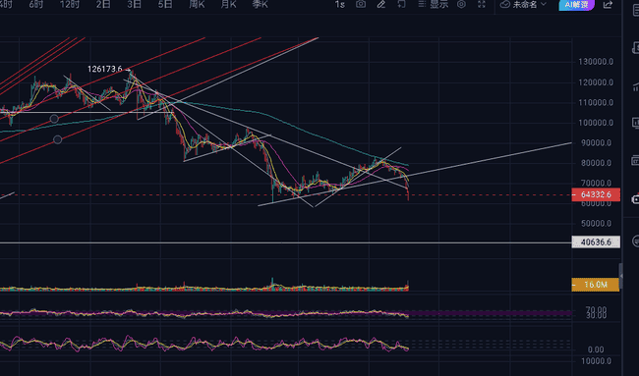Click the 80000.0 price axis label
Viewport: 639px width, 376px height.
click(596, 163)
